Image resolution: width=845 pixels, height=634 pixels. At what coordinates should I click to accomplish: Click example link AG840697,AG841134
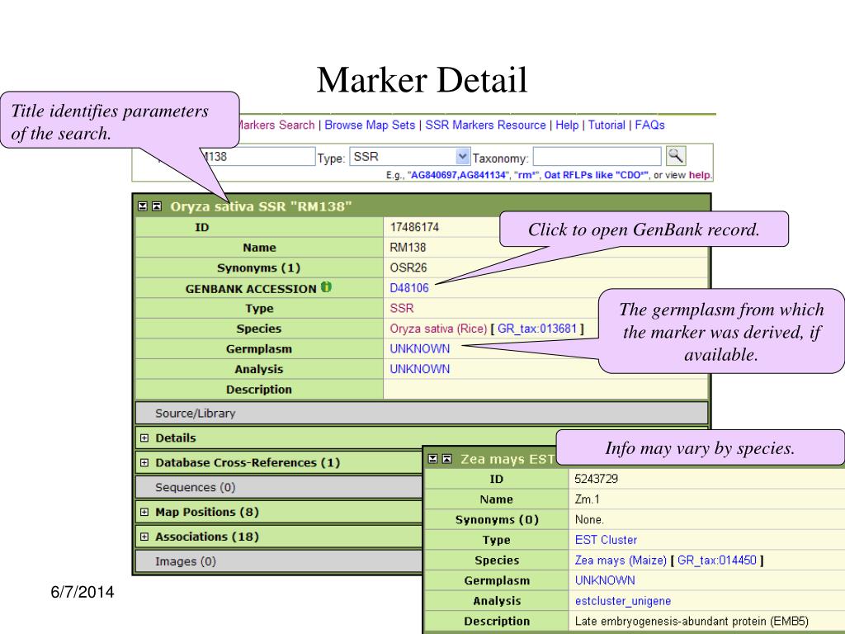[x=459, y=175]
